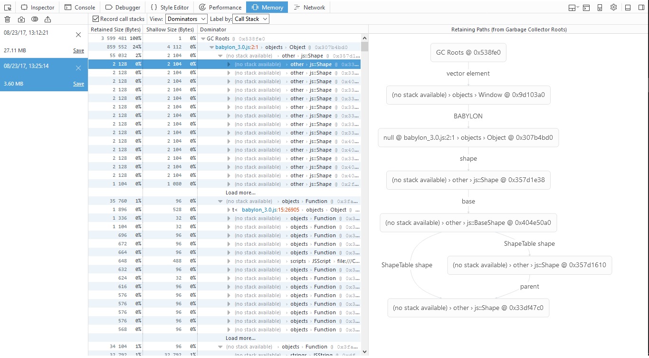Save the 3.60 MB snapshot
The height and width of the screenshot is (358, 649).
coord(78,84)
